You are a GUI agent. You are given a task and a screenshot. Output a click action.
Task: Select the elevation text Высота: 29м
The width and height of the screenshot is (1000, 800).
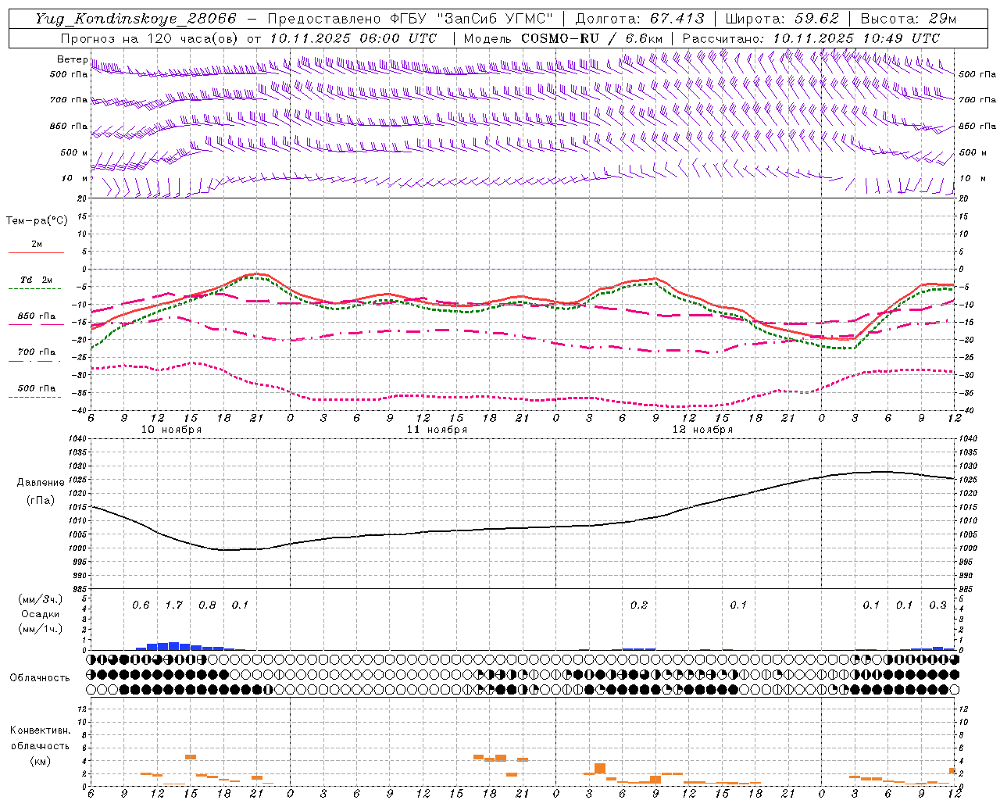pos(908,19)
